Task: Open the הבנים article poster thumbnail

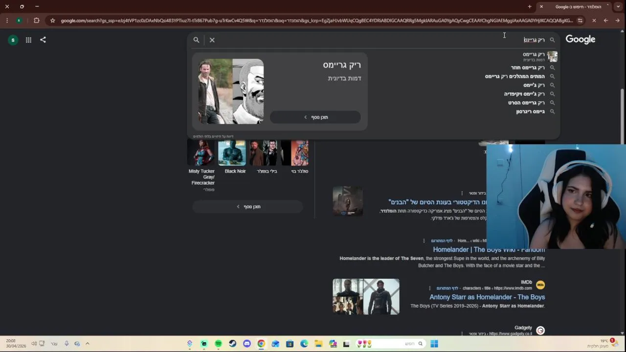Action: click(348, 201)
